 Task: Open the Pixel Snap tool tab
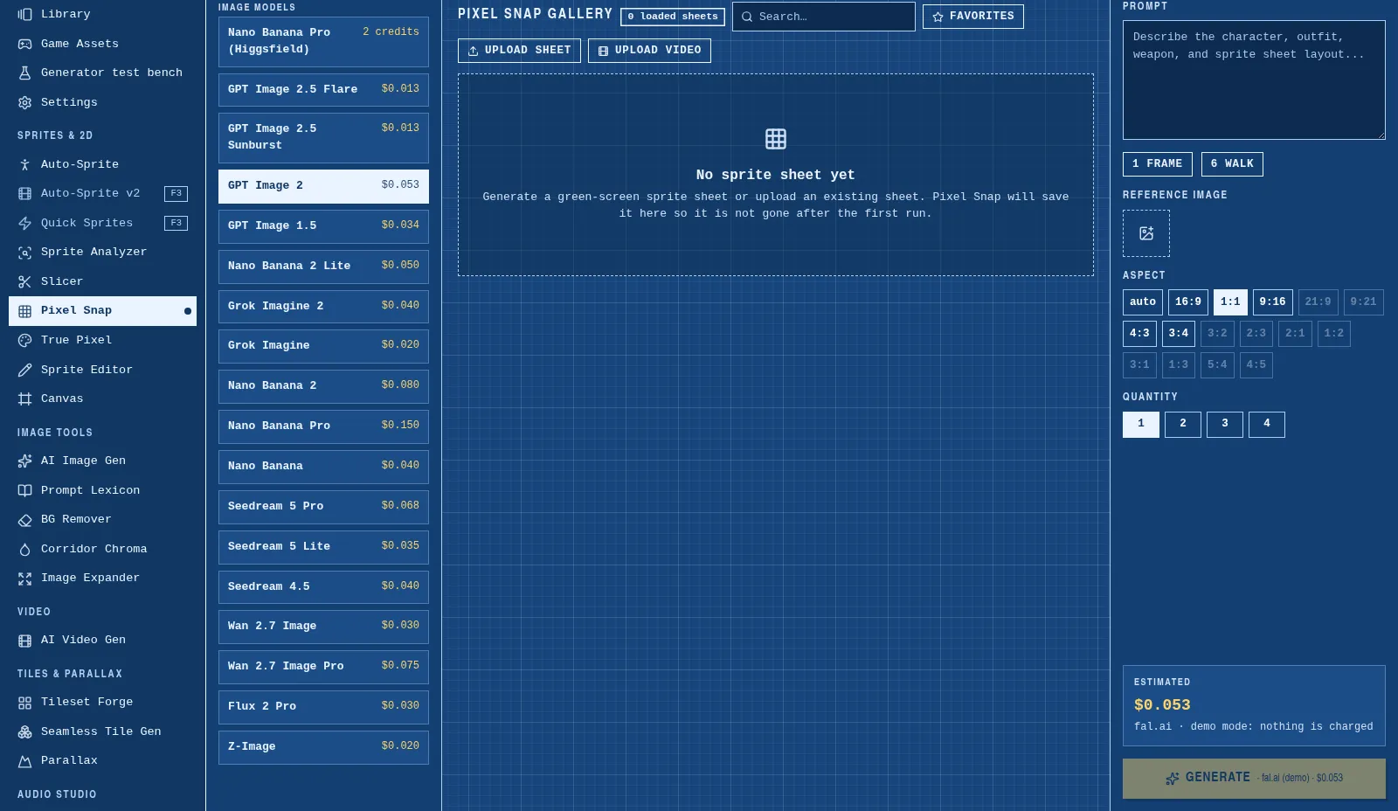pos(102,311)
